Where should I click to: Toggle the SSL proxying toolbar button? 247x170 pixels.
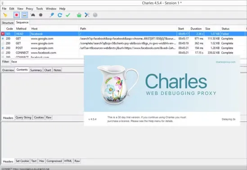(25, 15)
